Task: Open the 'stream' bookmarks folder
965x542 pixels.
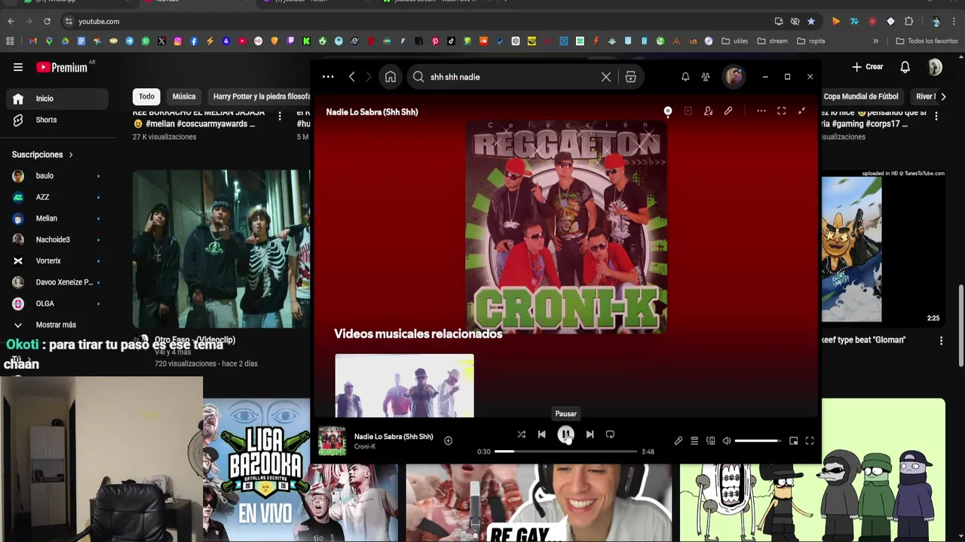Action: coord(773,41)
